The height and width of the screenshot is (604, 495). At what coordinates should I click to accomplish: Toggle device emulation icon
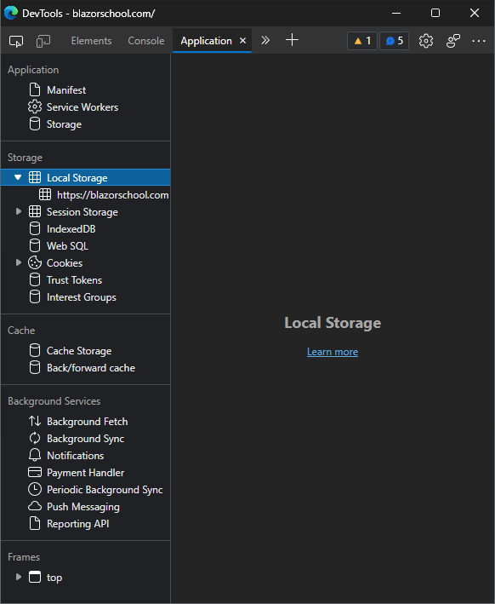(x=43, y=41)
